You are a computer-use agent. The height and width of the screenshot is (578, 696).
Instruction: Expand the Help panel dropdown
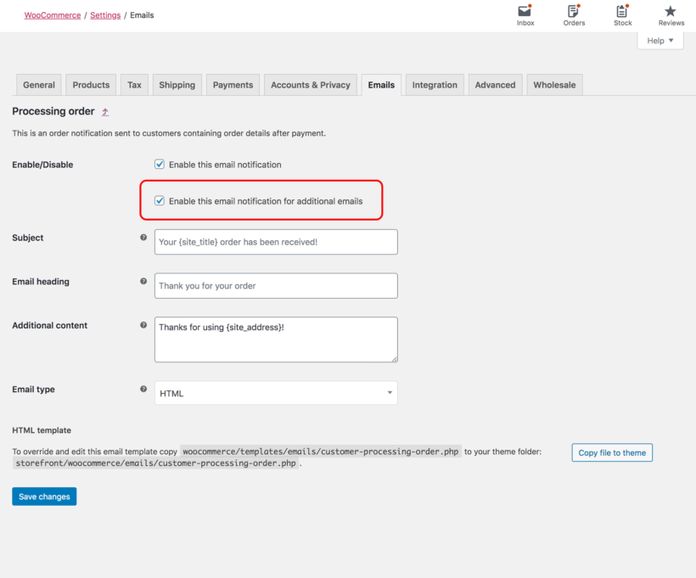pos(660,40)
